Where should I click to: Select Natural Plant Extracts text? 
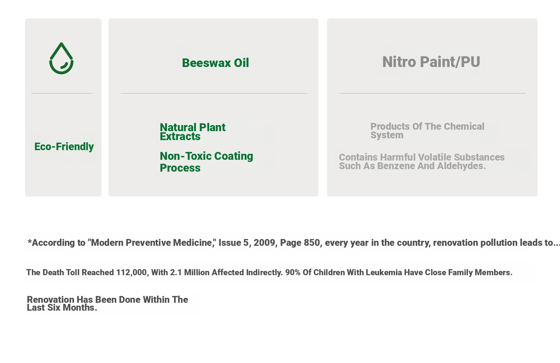point(192,132)
